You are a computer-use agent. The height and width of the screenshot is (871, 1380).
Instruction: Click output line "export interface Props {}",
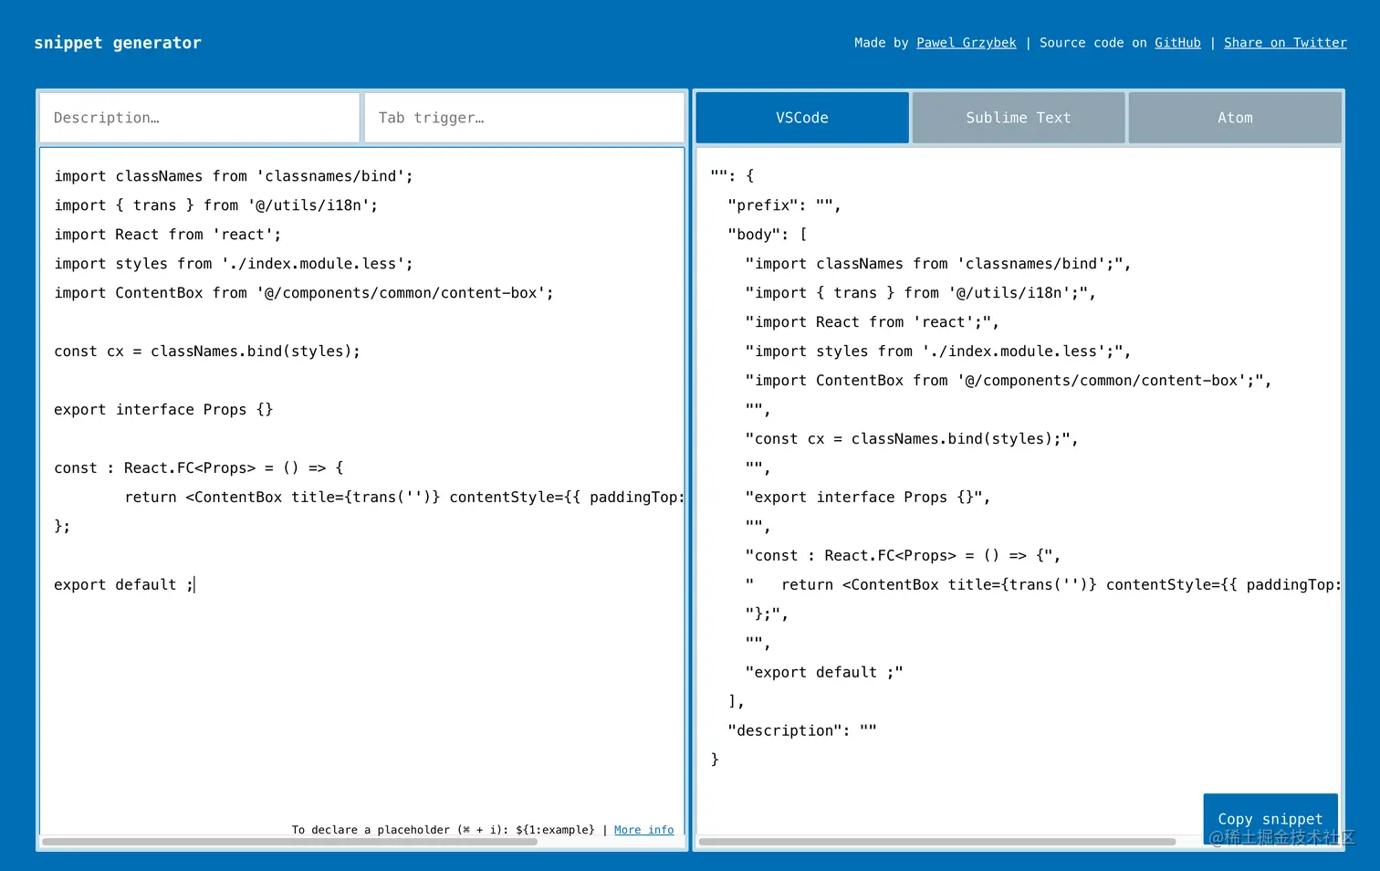point(868,498)
